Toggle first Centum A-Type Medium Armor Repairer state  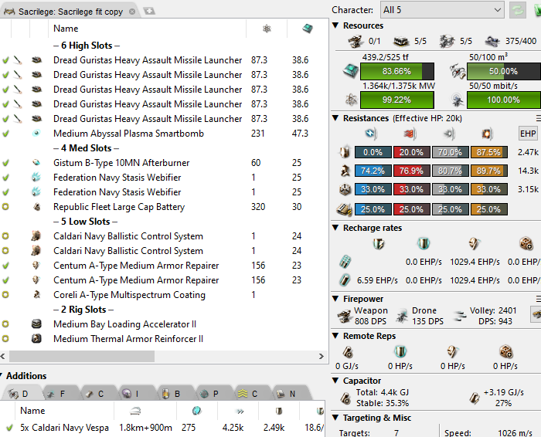coord(5,266)
